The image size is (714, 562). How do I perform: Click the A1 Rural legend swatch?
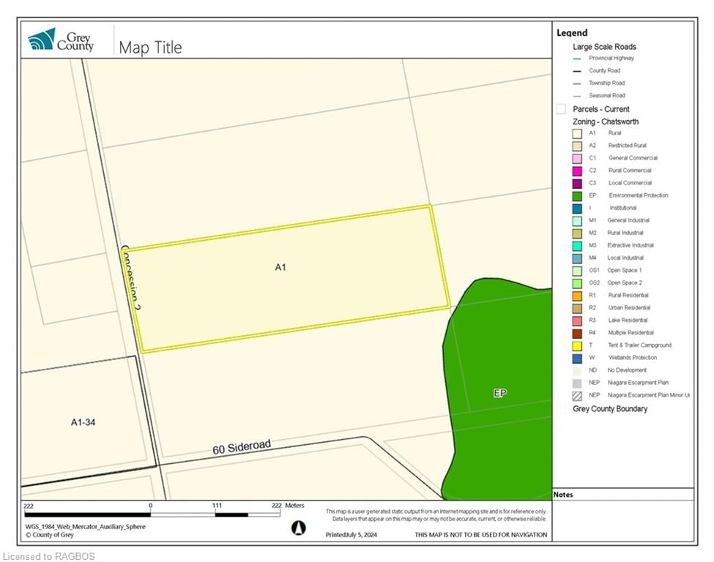[x=577, y=133]
